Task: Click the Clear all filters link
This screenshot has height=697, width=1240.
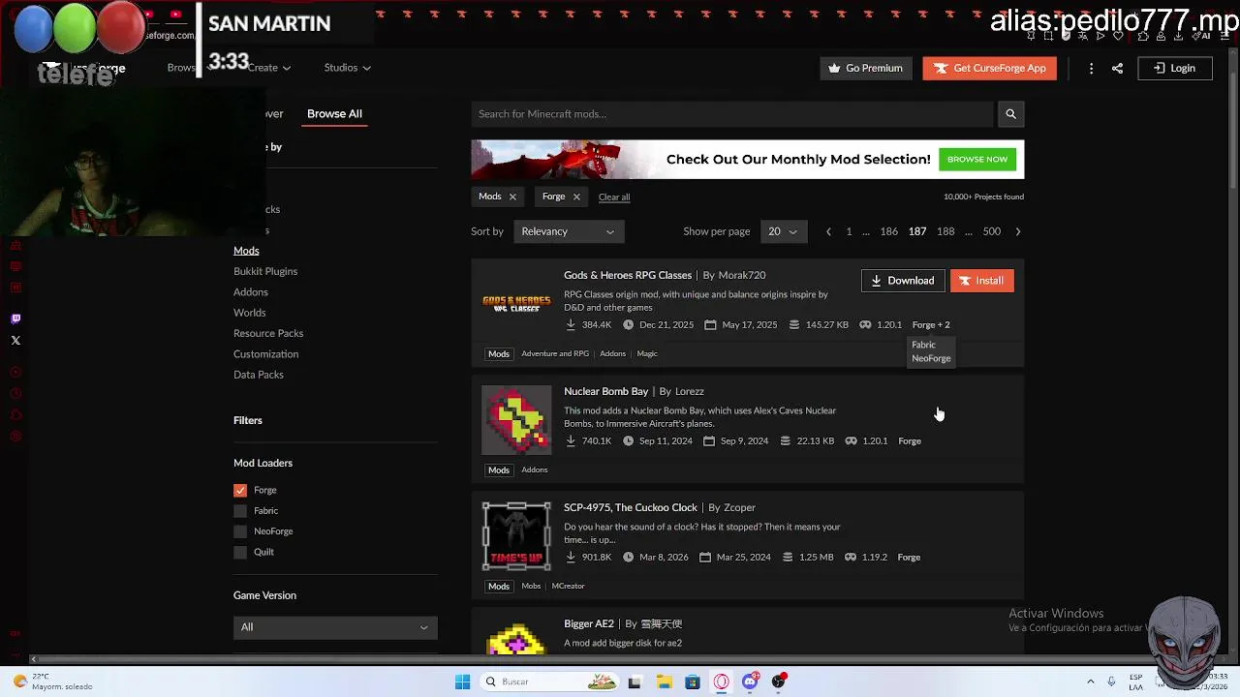Action: pyautogui.click(x=614, y=197)
